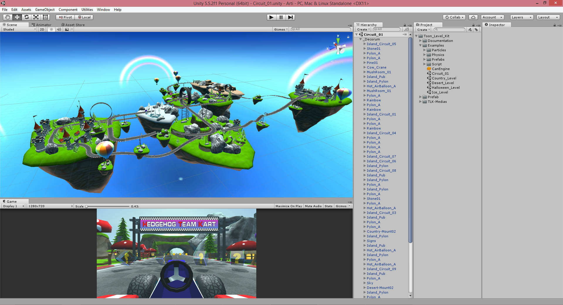Open the GameObject menu
The height and width of the screenshot is (305, 563).
pos(45,10)
